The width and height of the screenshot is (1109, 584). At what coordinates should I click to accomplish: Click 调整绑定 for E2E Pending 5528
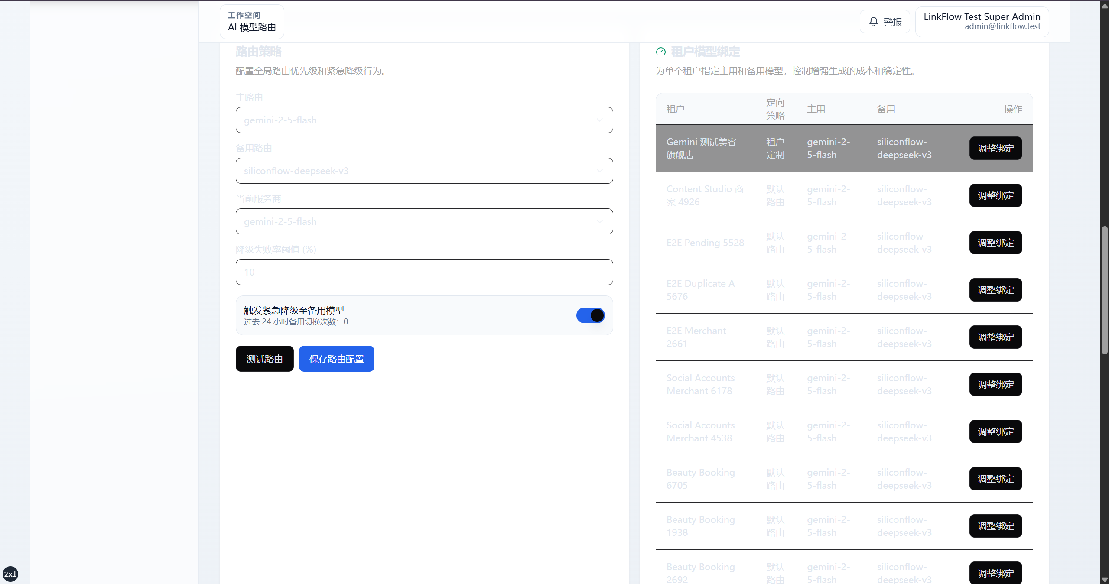pos(996,243)
